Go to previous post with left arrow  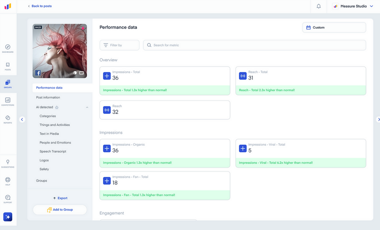click(22, 119)
